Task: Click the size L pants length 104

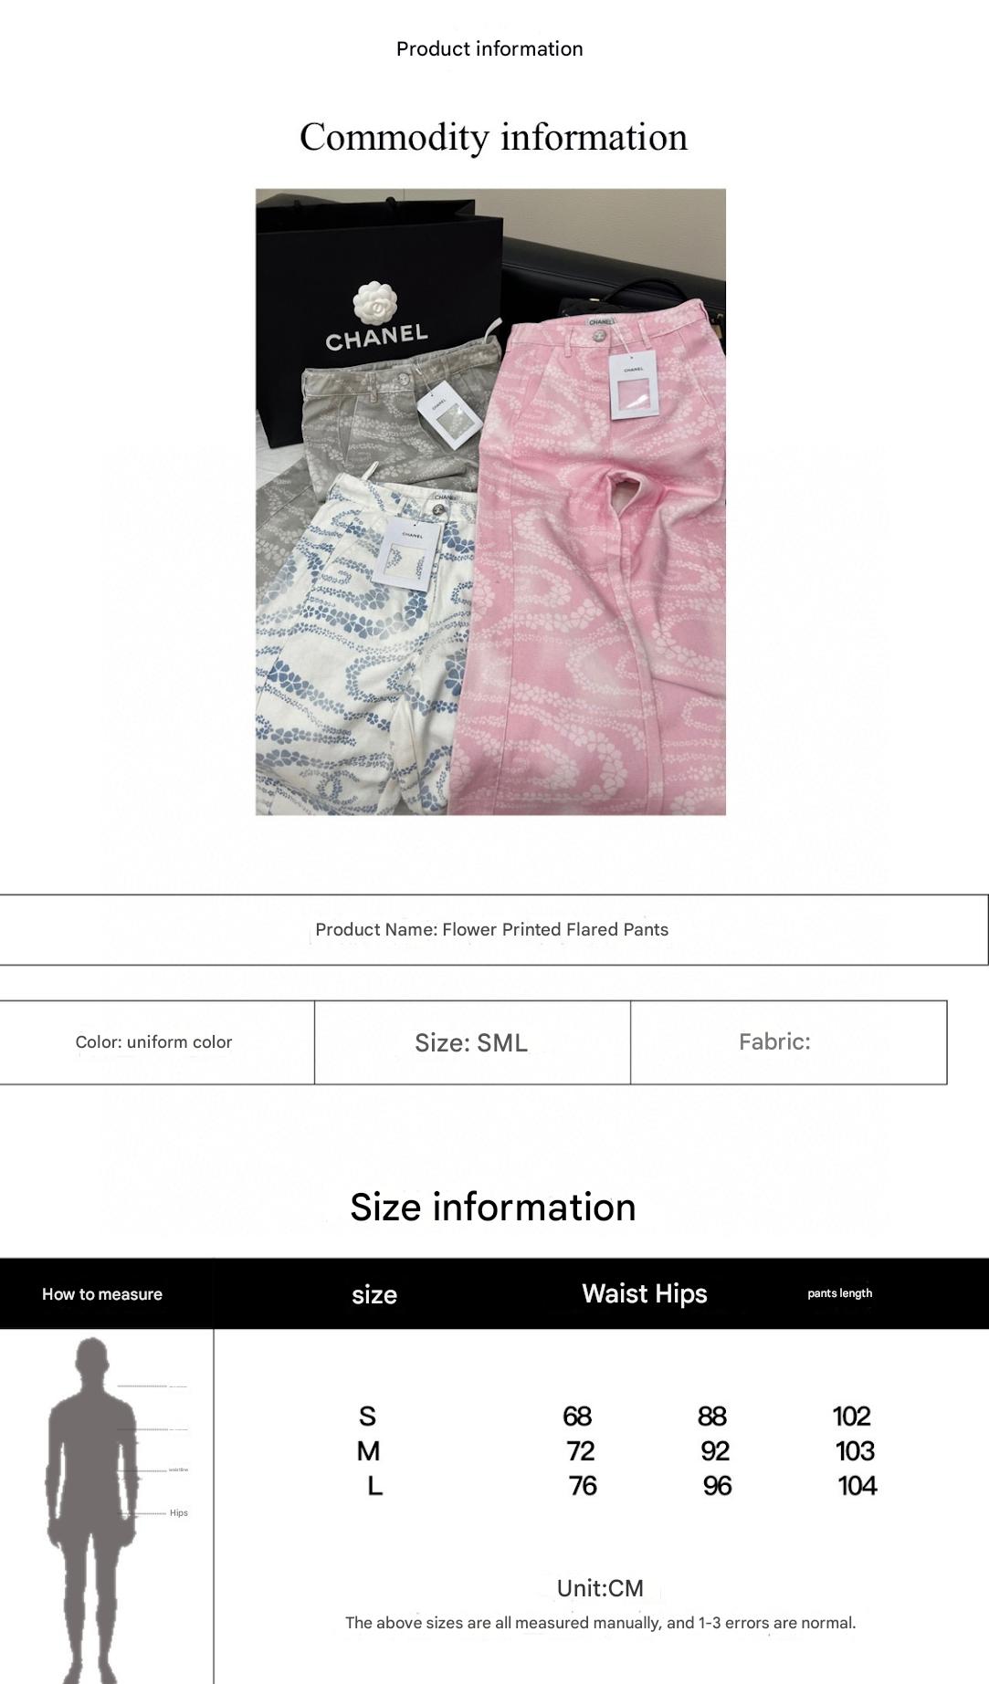Action: click(857, 1485)
